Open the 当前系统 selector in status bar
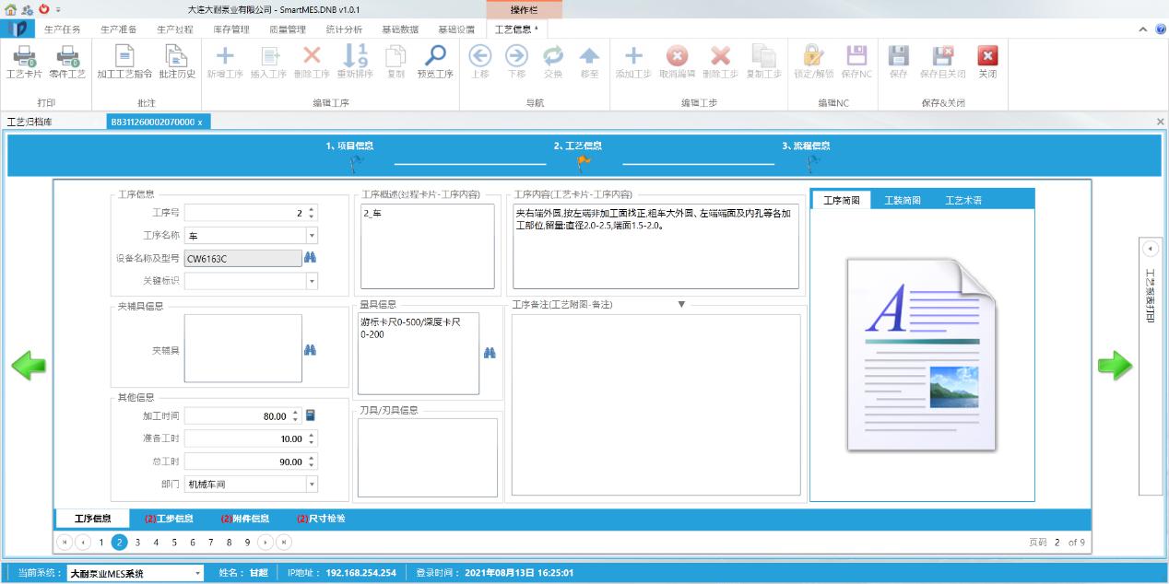Viewport: 1169px width, 584px height. click(x=197, y=573)
